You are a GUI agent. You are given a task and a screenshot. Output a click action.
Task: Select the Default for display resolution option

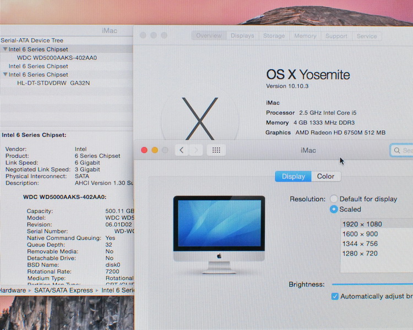tap(334, 199)
